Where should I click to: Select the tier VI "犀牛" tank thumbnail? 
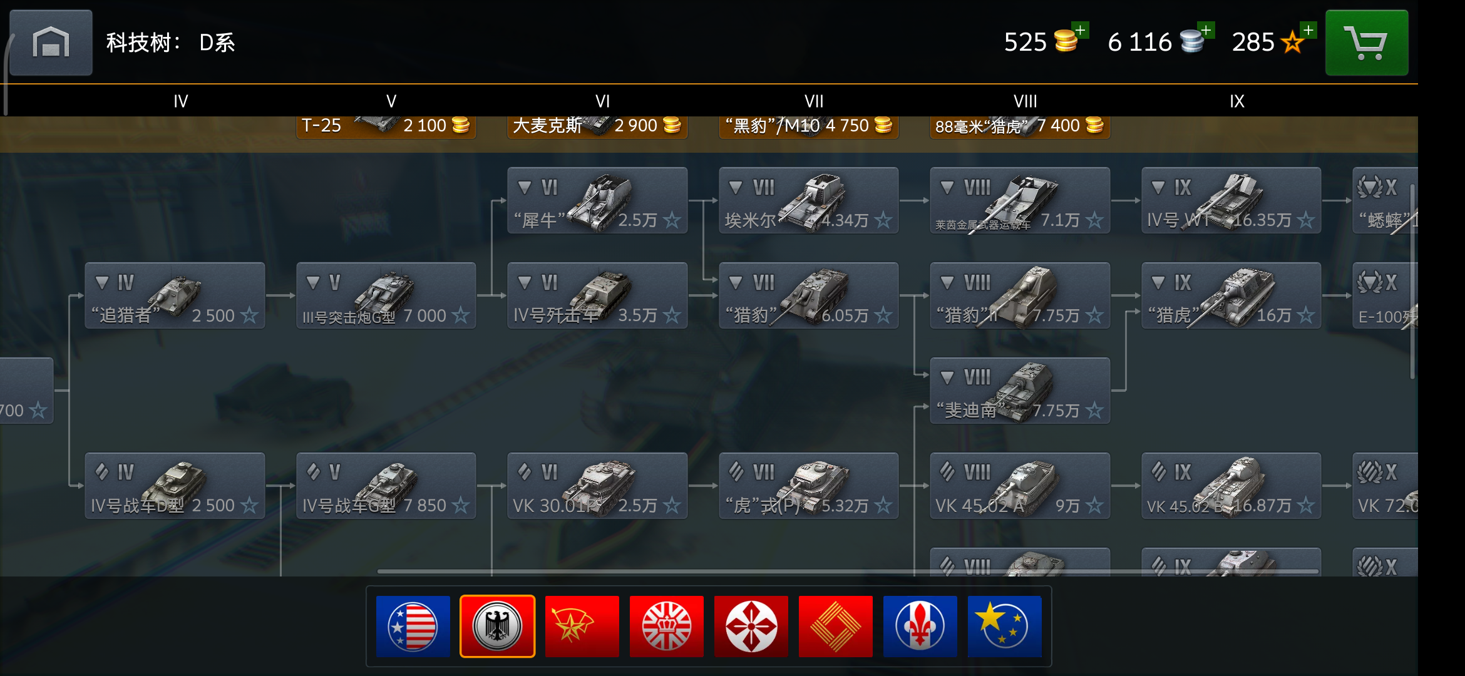(597, 200)
